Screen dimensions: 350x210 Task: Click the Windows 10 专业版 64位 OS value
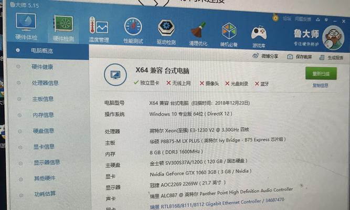[191, 114]
